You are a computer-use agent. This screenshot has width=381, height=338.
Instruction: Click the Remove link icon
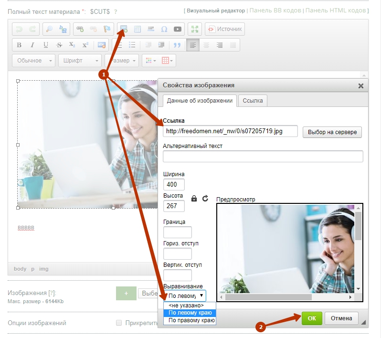click(x=93, y=29)
